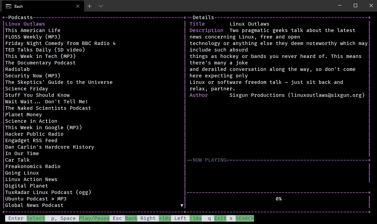Select Planet Money podcast

pos(24,115)
